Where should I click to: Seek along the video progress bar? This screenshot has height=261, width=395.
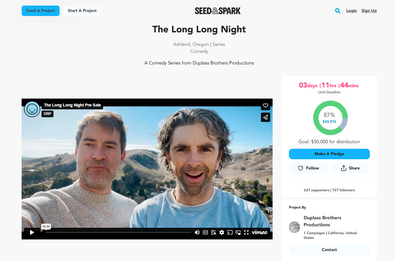pos(119,232)
